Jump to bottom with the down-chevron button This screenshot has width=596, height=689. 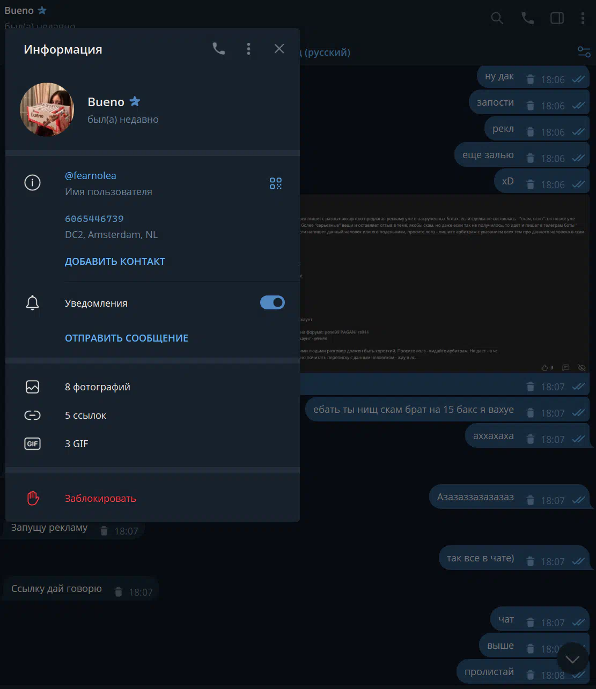click(x=572, y=658)
